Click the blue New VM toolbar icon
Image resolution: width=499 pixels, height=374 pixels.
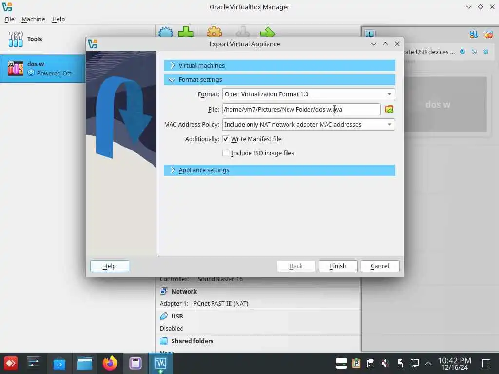166,32
